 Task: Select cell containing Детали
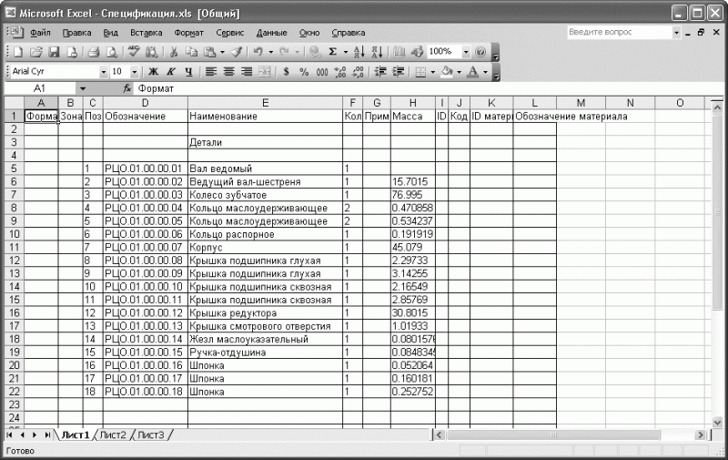tap(265, 142)
